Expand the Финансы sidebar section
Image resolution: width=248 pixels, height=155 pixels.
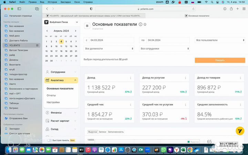pos(61,113)
